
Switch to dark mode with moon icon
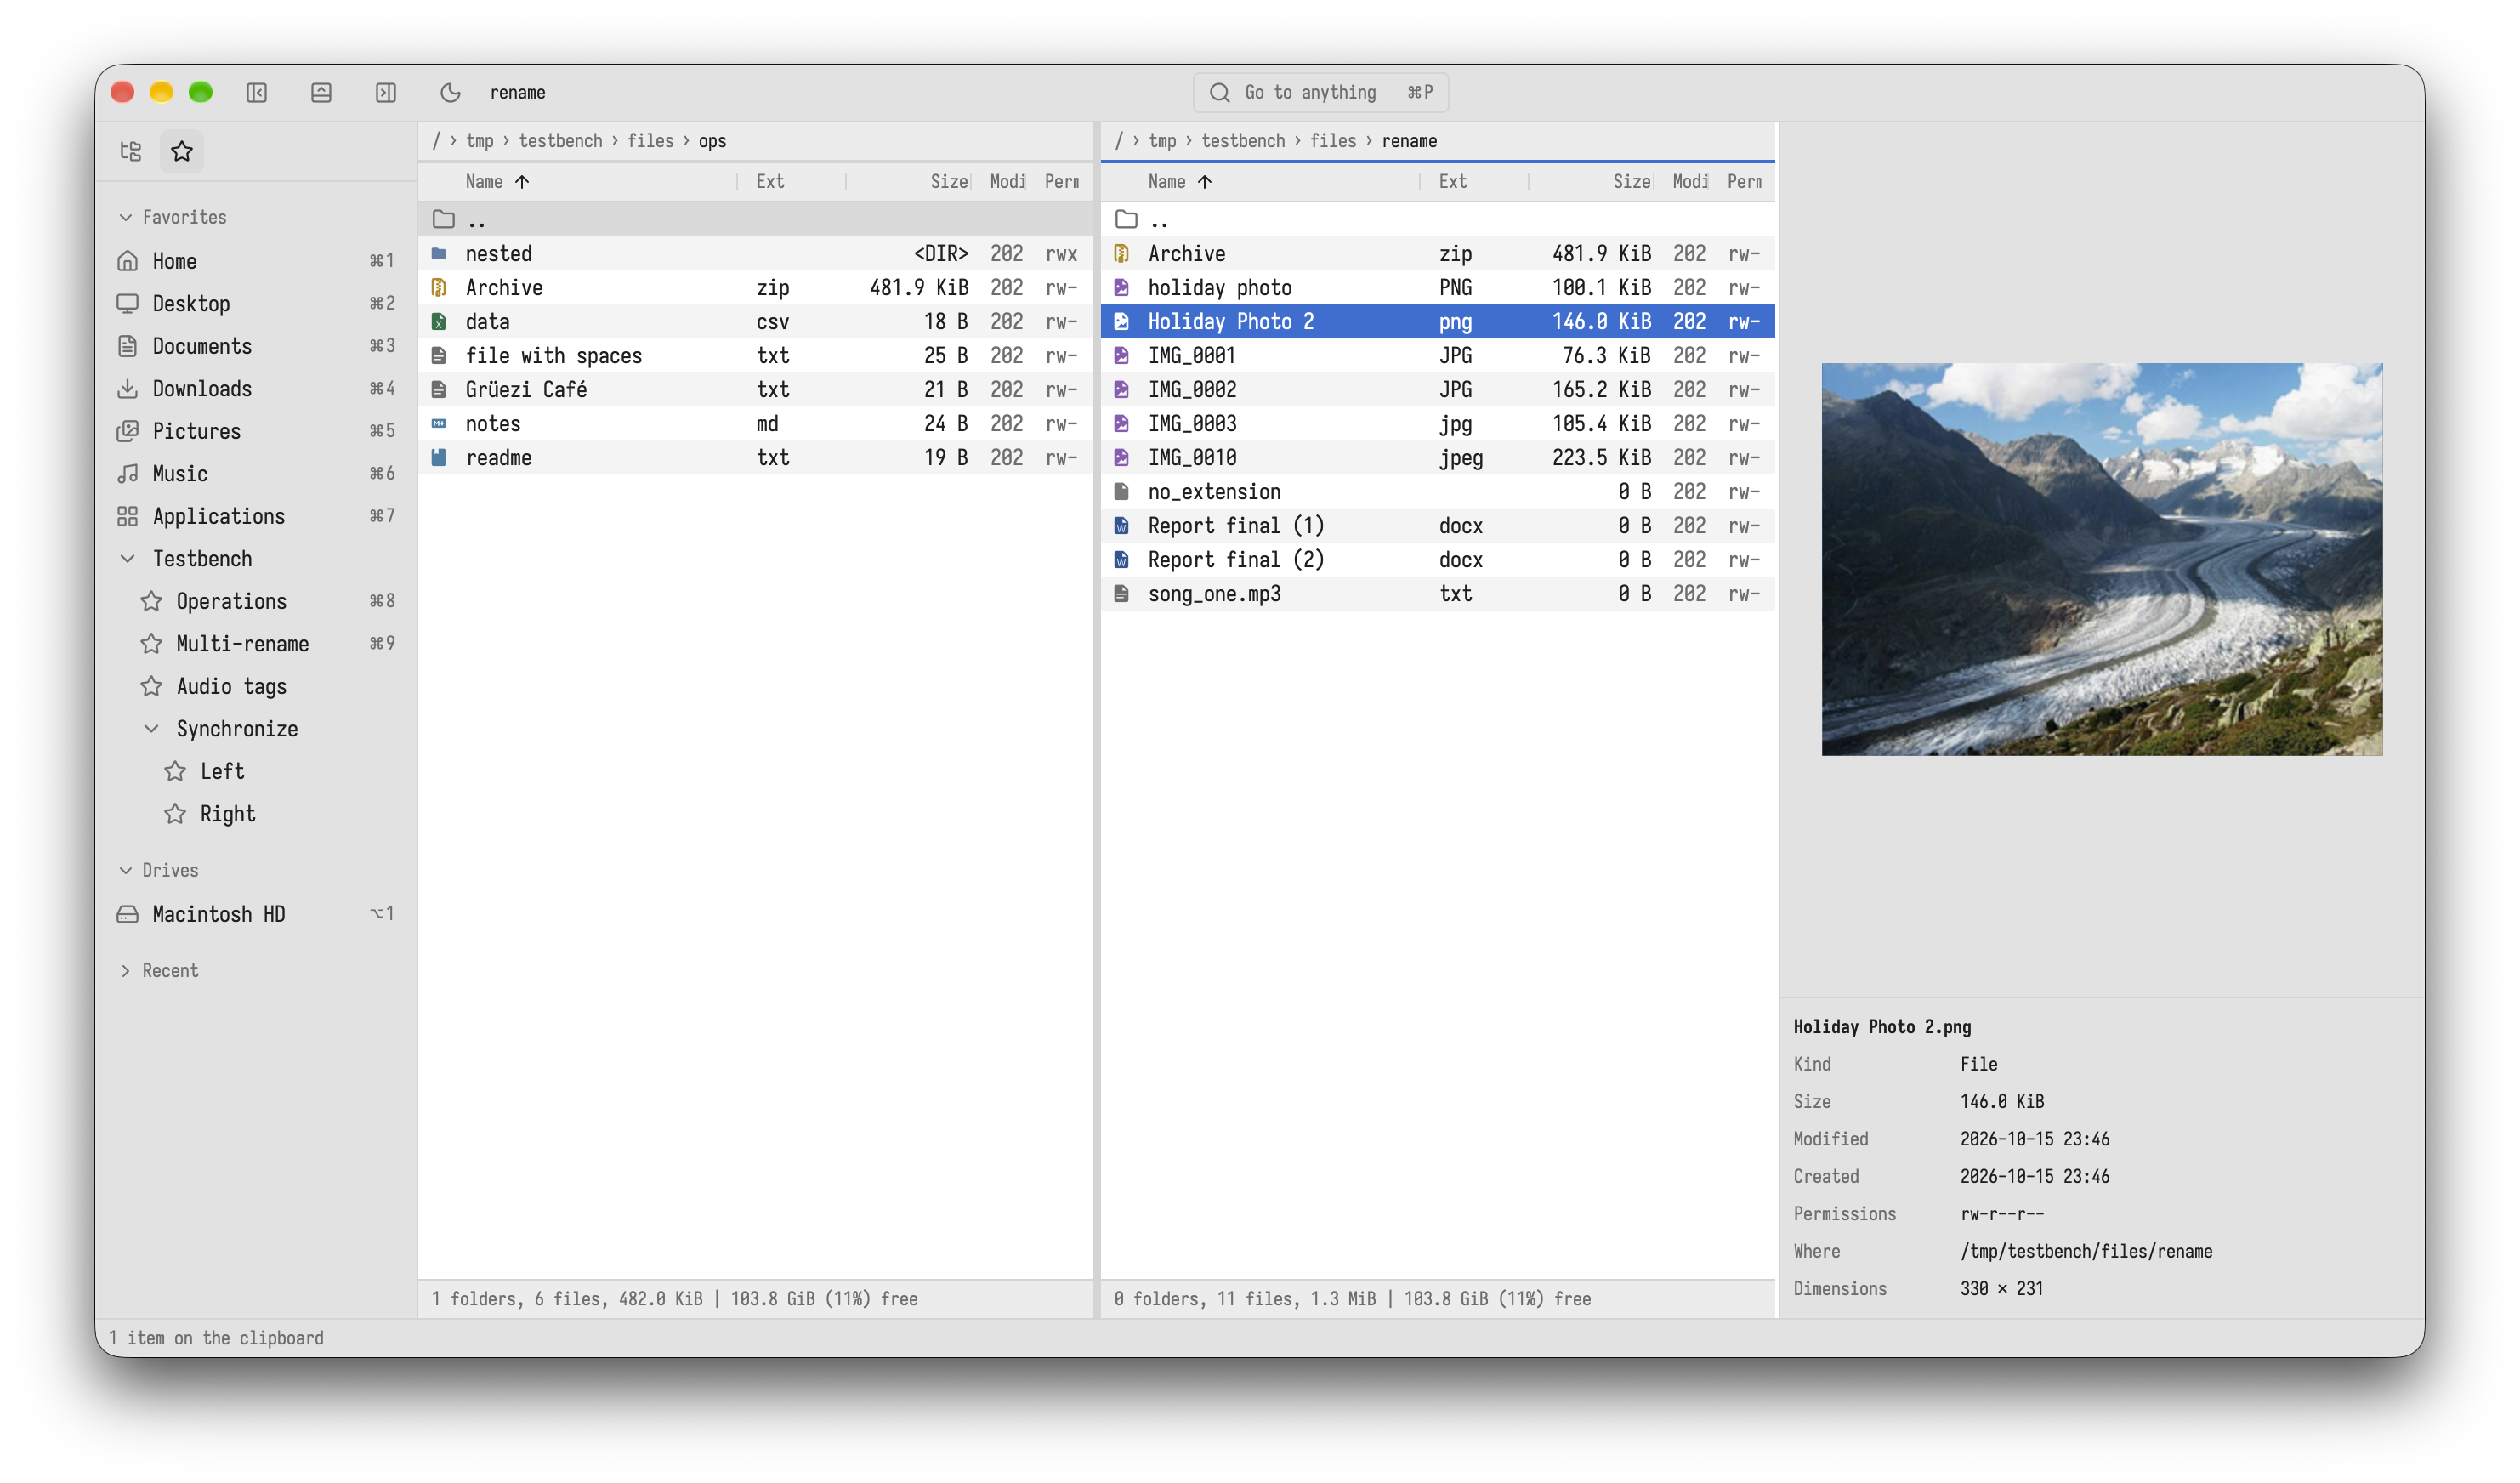pyautogui.click(x=450, y=92)
